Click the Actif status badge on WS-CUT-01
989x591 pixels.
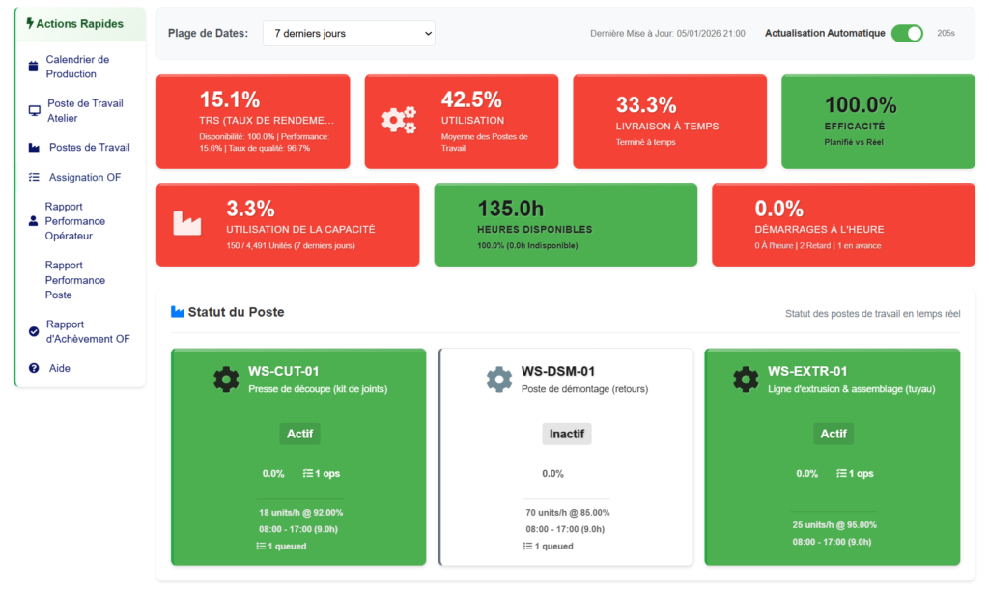pos(299,434)
